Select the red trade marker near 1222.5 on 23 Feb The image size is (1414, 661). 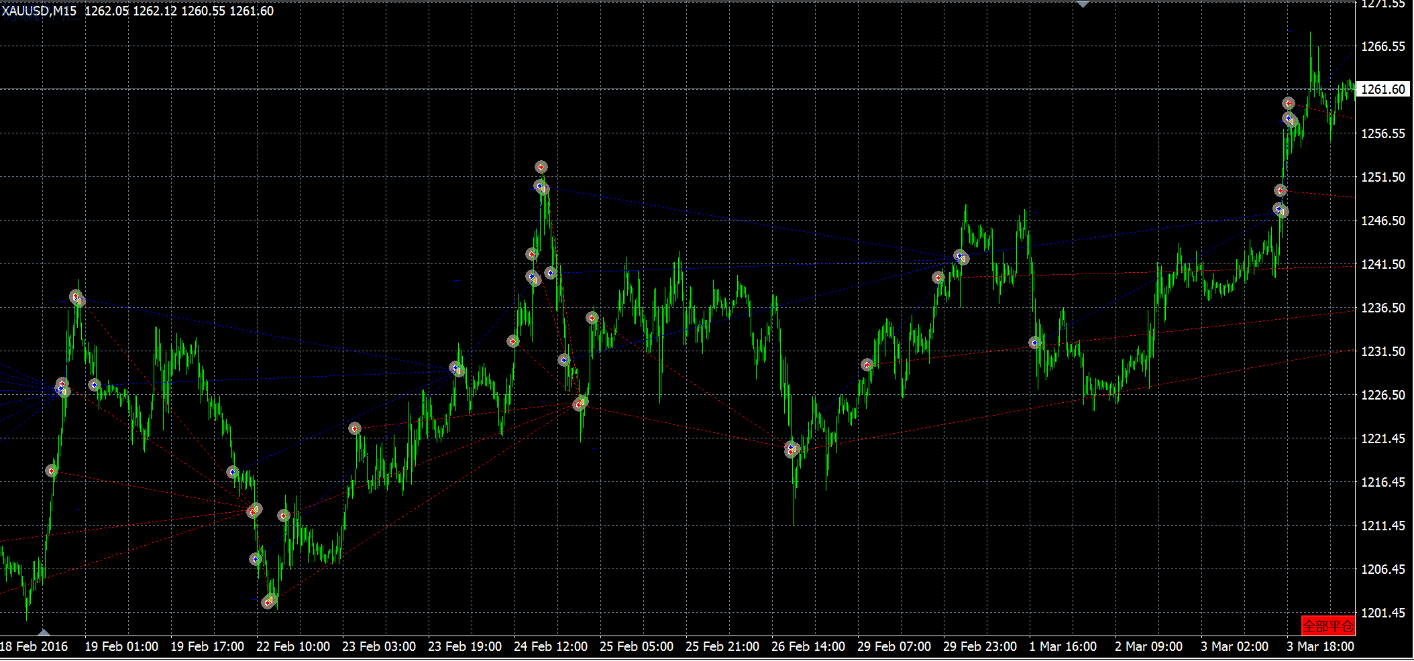[x=355, y=428]
